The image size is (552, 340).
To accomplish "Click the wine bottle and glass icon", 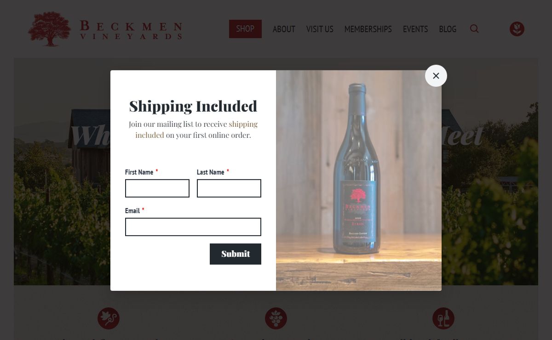I will (x=443, y=318).
